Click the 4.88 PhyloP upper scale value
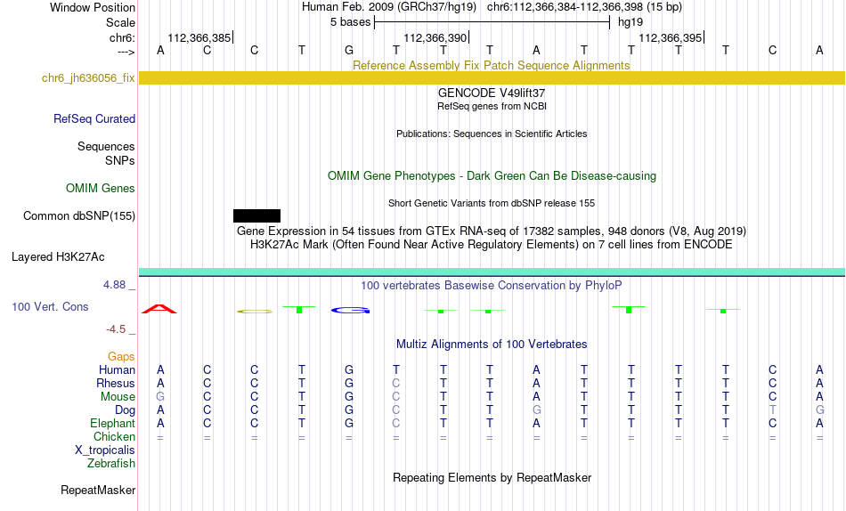This screenshot has width=846, height=511. point(114,284)
